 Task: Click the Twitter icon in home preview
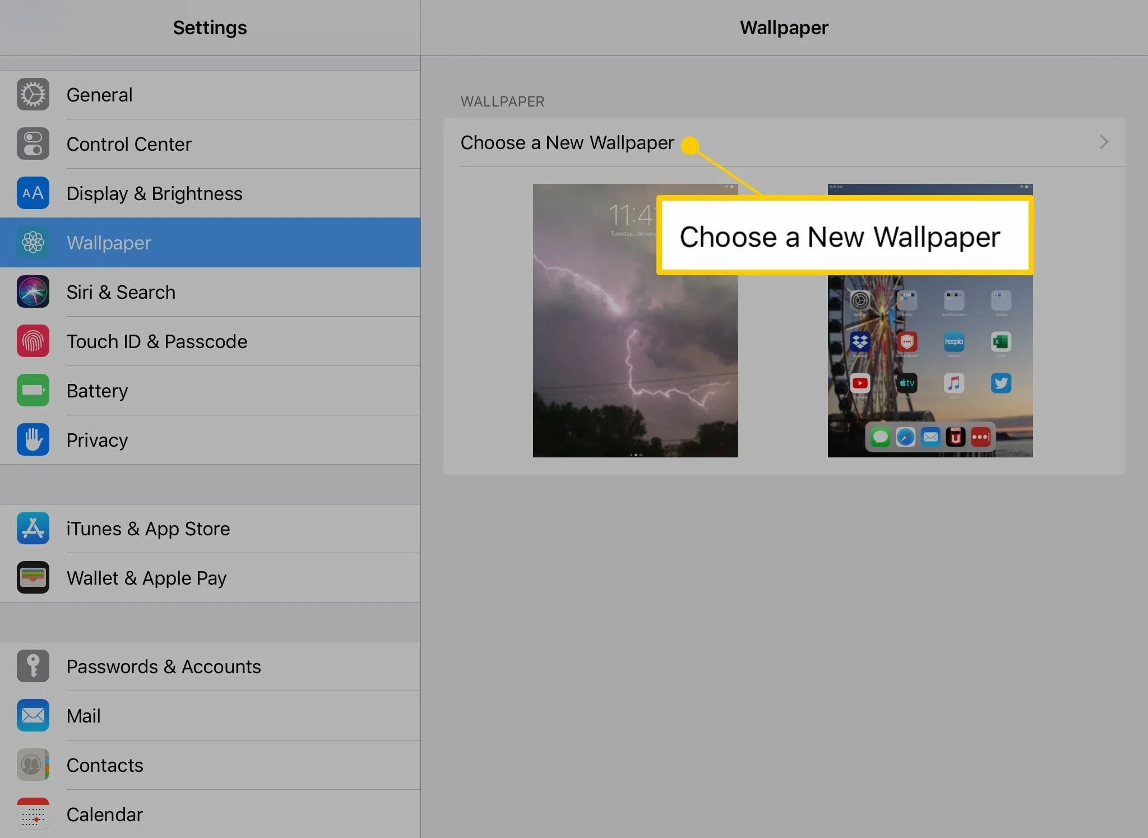click(x=1001, y=383)
